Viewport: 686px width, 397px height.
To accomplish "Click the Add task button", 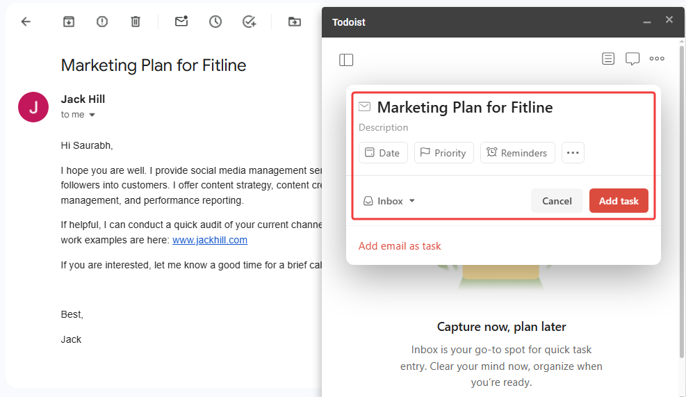I will (619, 201).
